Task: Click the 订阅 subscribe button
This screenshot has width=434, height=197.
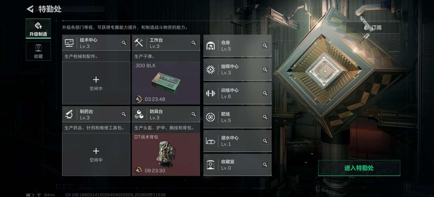Action: coord(373,28)
